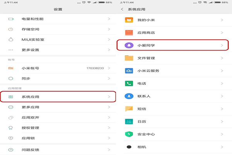The height and width of the screenshot is (155, 232).
Task: Tap the 文件管理 folder icon
Action: [x=129, y=58]
